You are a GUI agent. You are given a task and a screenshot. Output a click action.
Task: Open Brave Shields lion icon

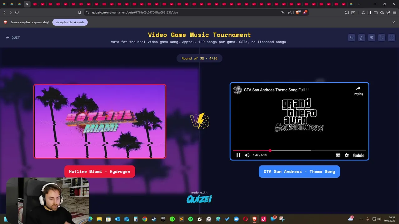297,12
